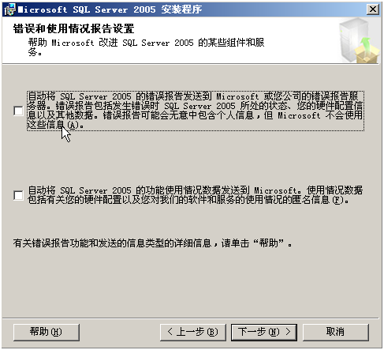This screenshot has width=384, height=350.
Task: Click the left chevron on the Back button
Action: (x=170, y=332)
